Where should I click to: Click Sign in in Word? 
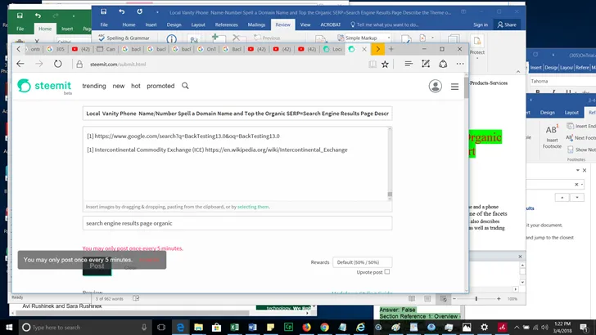click(x=481, y=25)
